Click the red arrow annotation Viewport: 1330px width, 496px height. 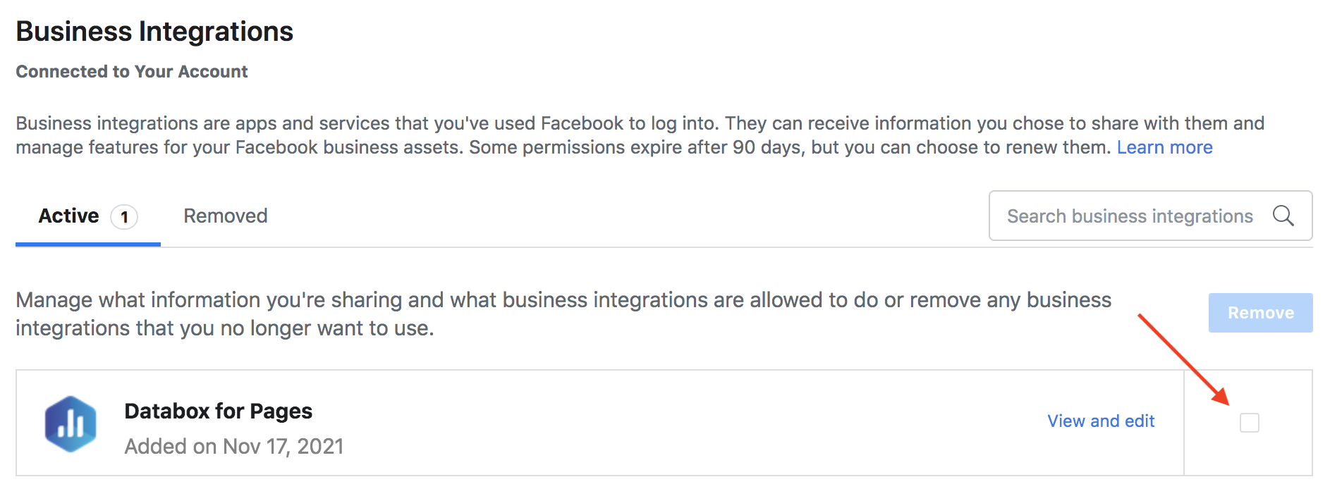tap(1184, 359)
